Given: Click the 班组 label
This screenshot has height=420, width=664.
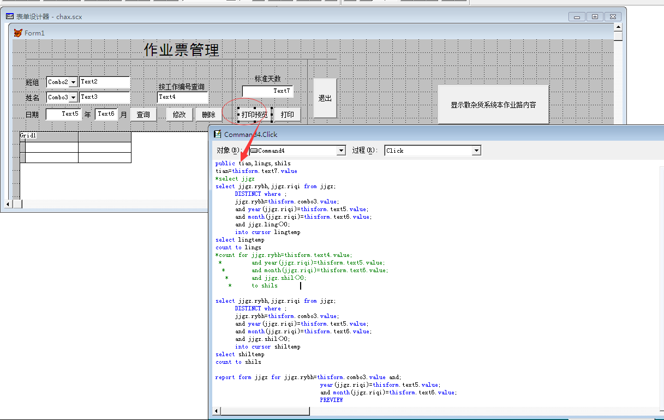Looking at the screenshot, I should pyautogui.click(x=32, y=82).
